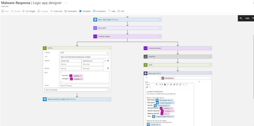Screen dimensions: 254x126
Task: Toggle bold in the email body editor
Action: click(x=165, y=84)
